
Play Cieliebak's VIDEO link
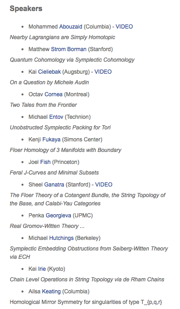(103, 72)
